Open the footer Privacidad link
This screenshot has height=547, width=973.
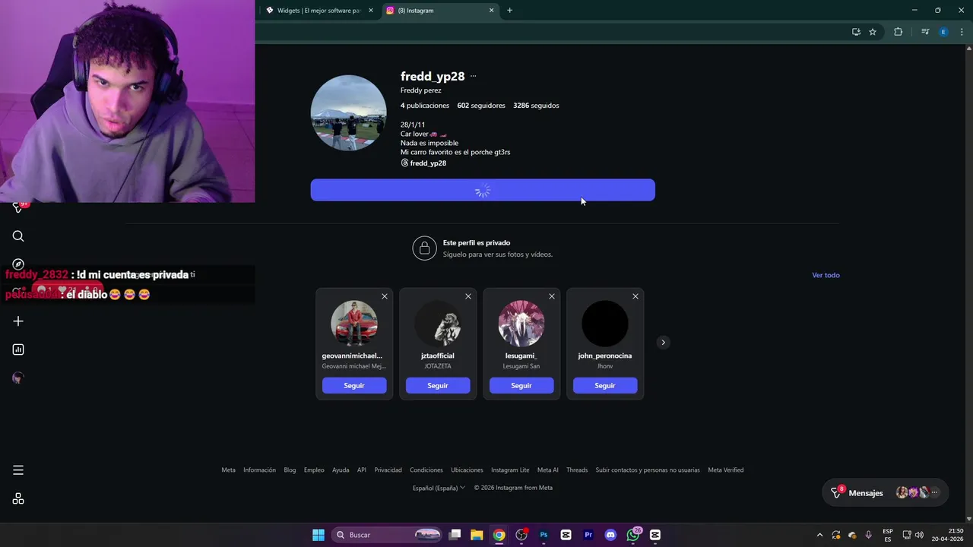point(388,470)
